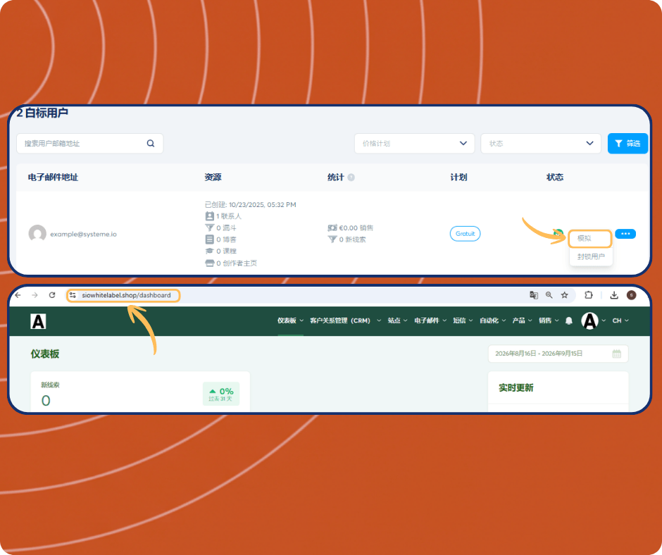Screen dimensions: 662x555
Task: Open the 产品 products menu
Action: tap(523, 320)
